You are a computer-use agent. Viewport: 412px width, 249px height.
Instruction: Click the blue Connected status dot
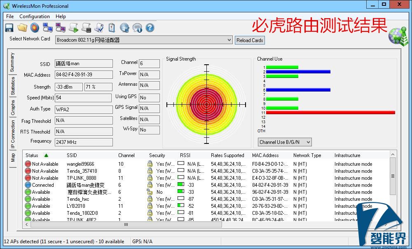coord(28,185)
